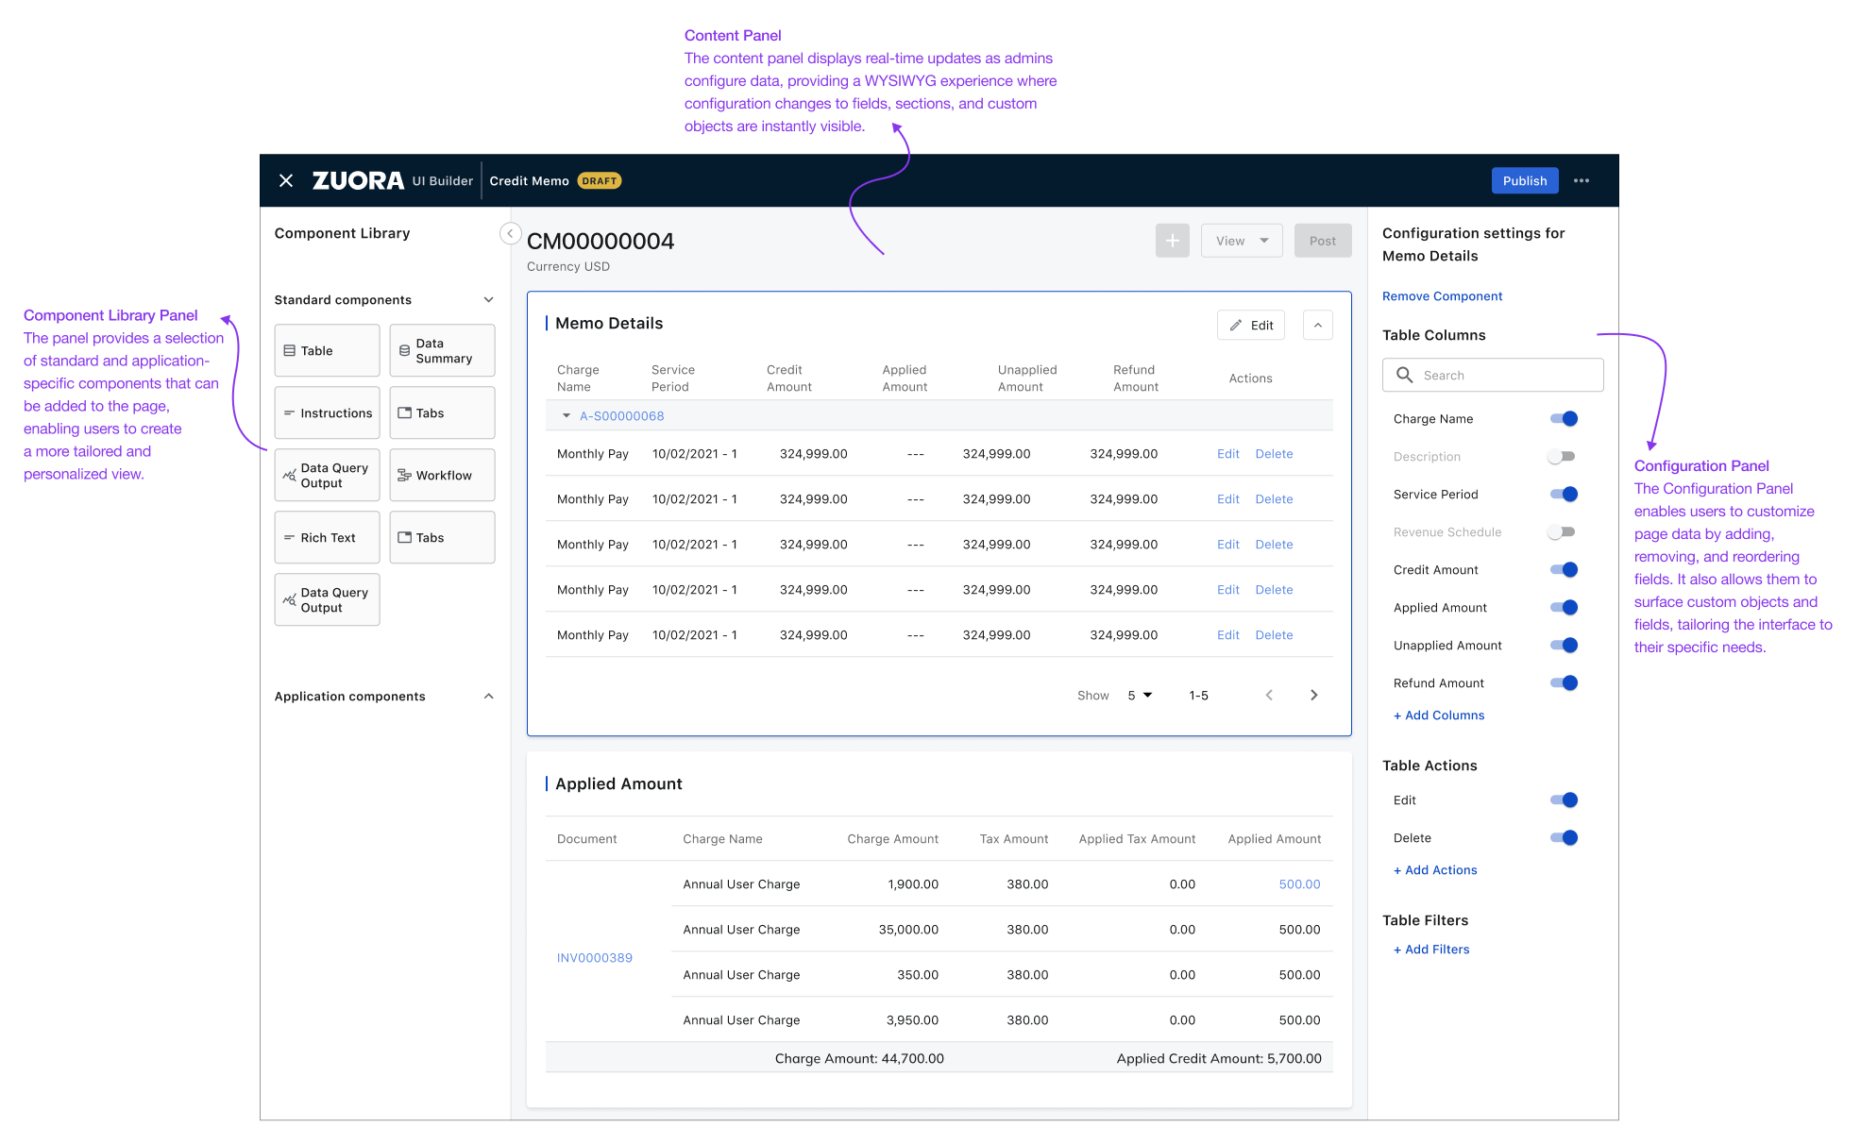Screen dimensions: 1861x1144
Task: Open the three-dot more options menu
Action: (x=1582, y=180)
